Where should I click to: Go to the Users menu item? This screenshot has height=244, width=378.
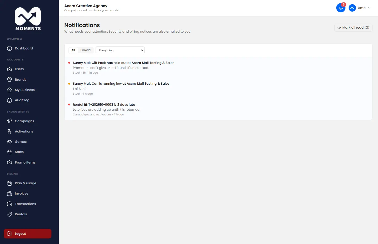(19, 69)
